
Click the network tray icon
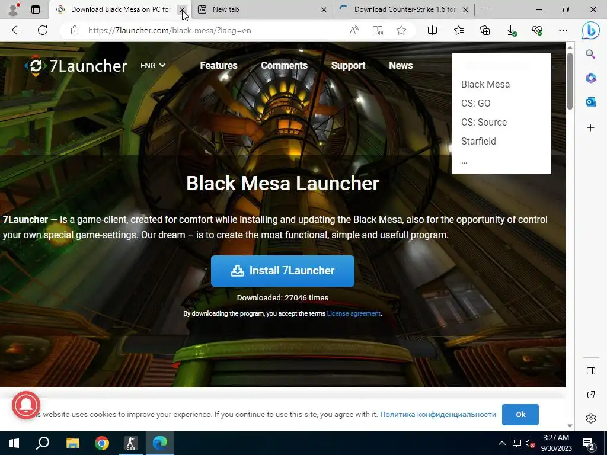point(516,443)
